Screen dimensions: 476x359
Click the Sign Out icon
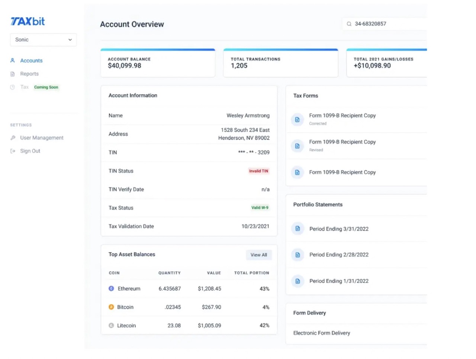[12, 151]
